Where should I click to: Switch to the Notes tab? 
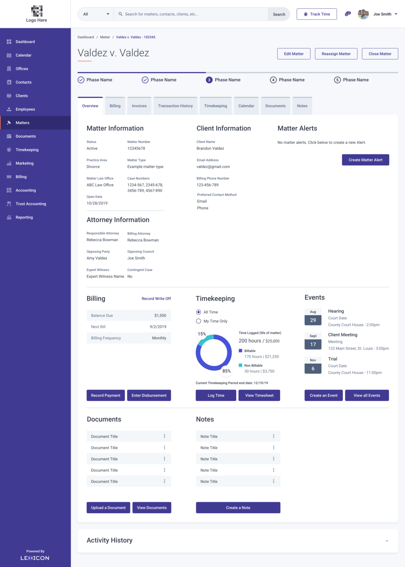click(302, 106)
